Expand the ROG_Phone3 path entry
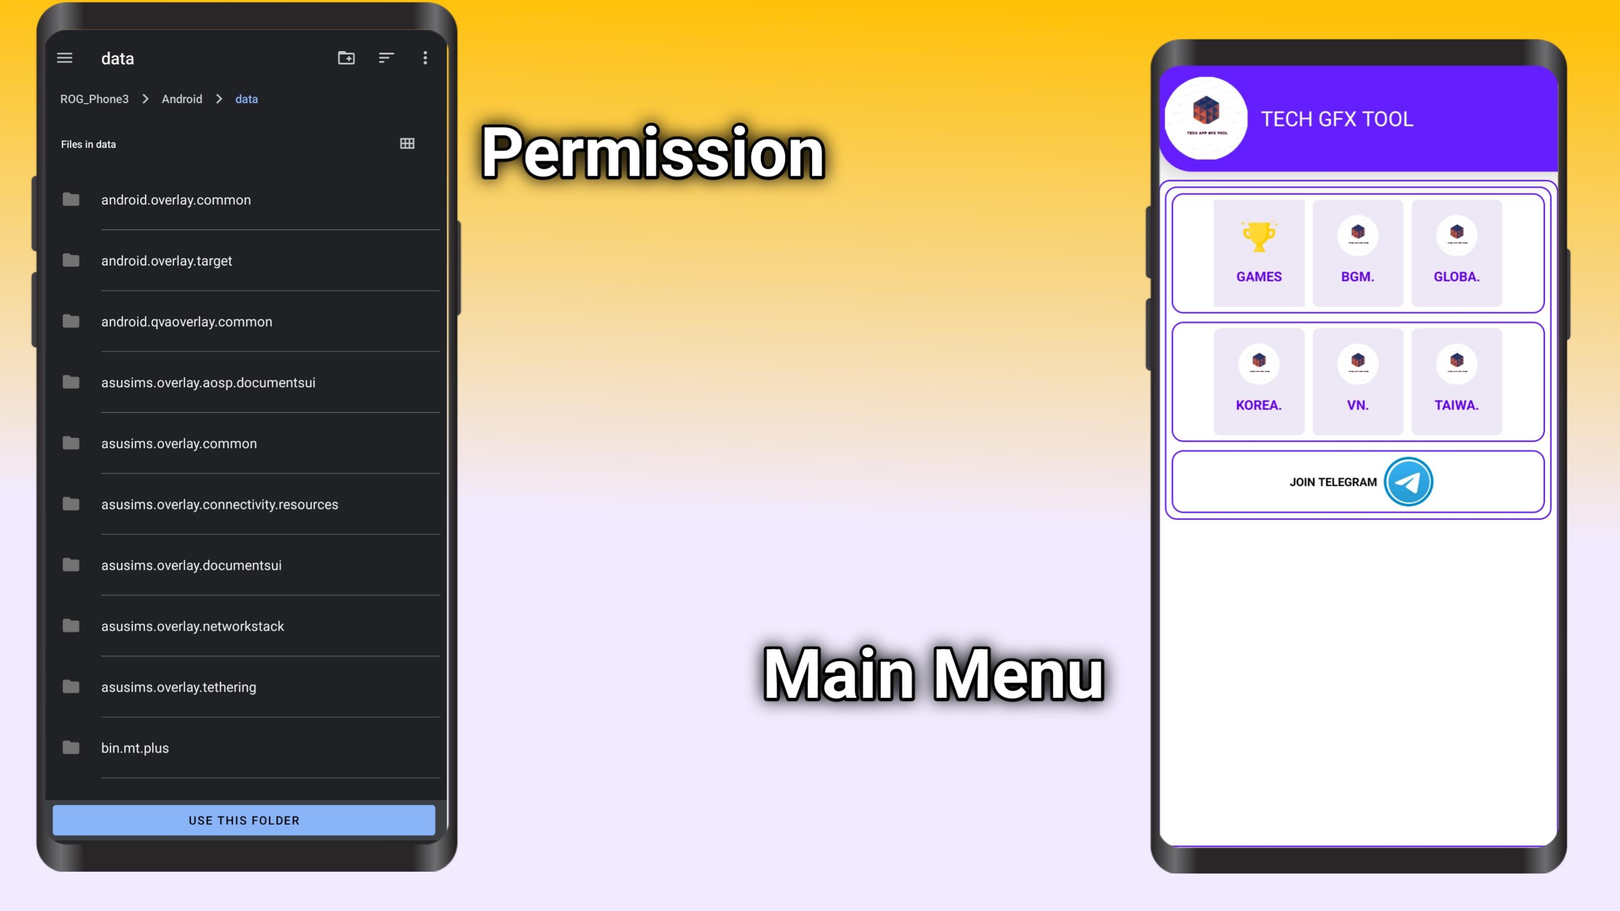This screenshot has width=1620, height=911. click(x=95, y=99)
